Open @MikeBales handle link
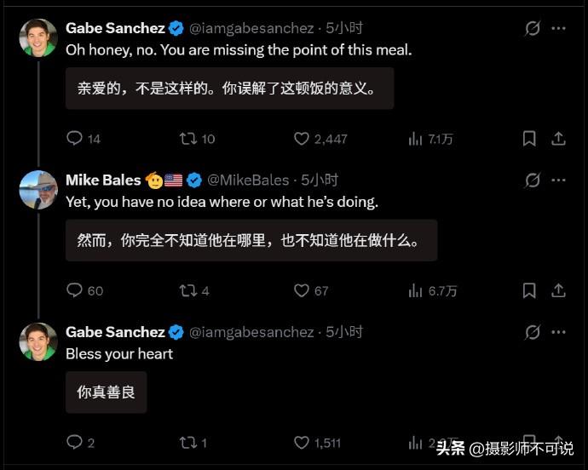The height and width of the screenshot is (470, 588). point(249,180)
